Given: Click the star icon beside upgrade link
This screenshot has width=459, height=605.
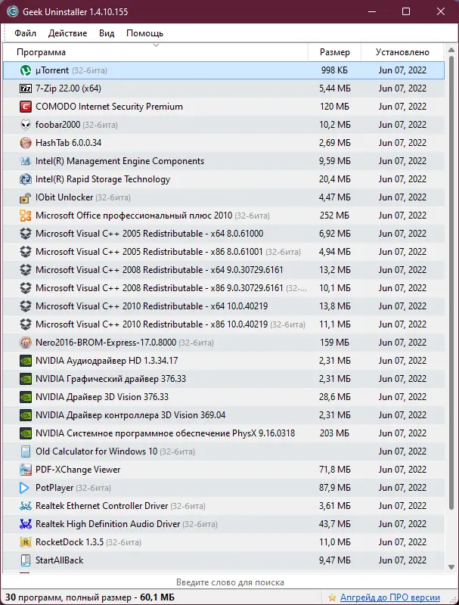Looking at the screenshot, I should tap(332, 597).
